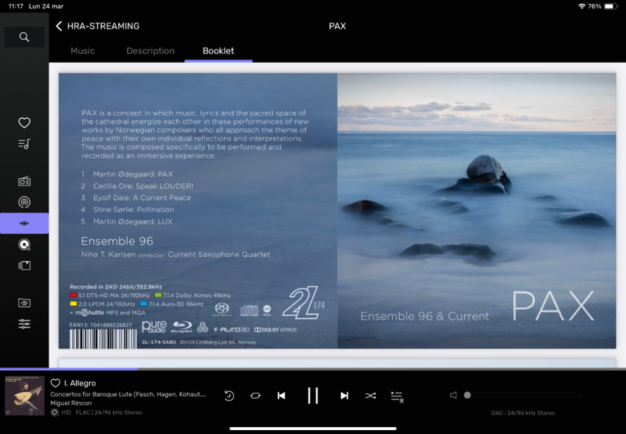Screen dimensions: 626x434
Task: Tap the now-playing album cover thumbnail
Action: tap(24, 396)
